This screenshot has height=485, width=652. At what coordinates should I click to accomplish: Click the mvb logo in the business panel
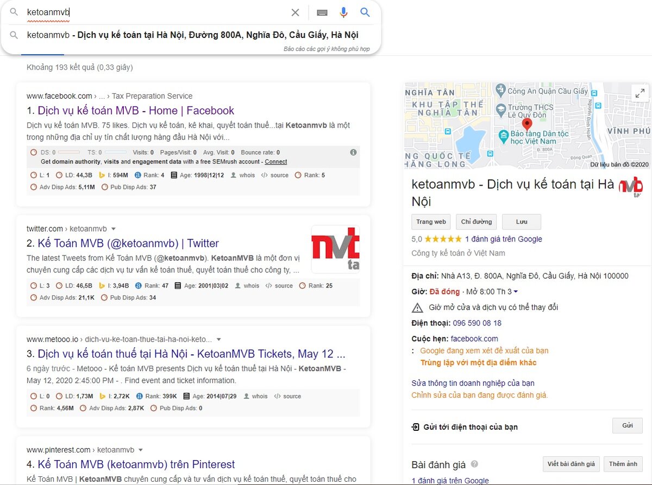pos(631,186)
